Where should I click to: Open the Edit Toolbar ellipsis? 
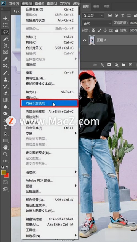pyautogui.click(x=5, y=161)
